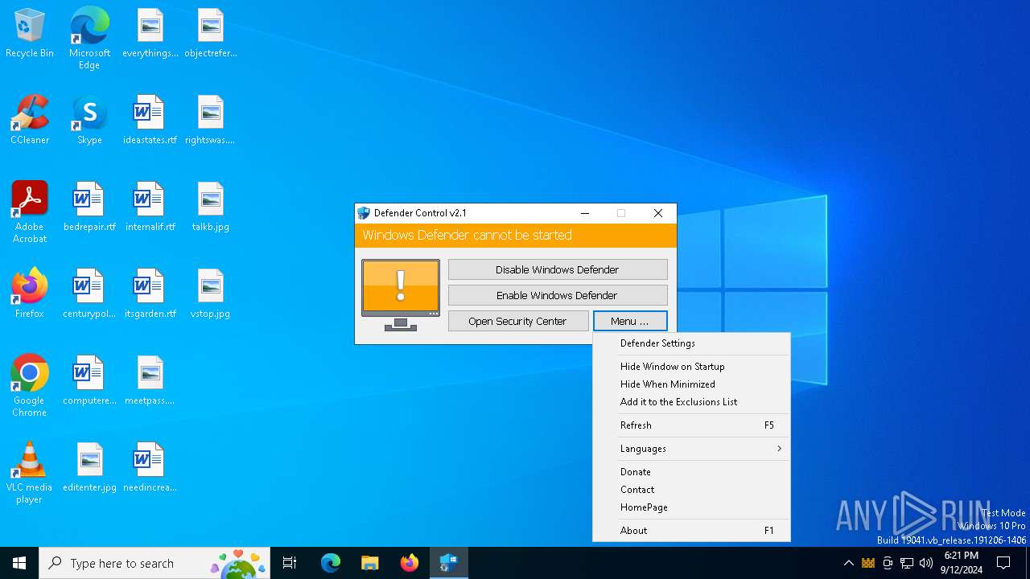The image size is (1030, 579).
Task: Click Open Security Center button
Action: pyautogui.click(x=518, y=321)
